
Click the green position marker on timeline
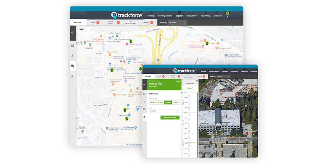coord(190,142)
